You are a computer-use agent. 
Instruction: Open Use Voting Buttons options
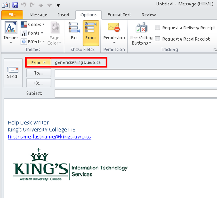(141, 34)
